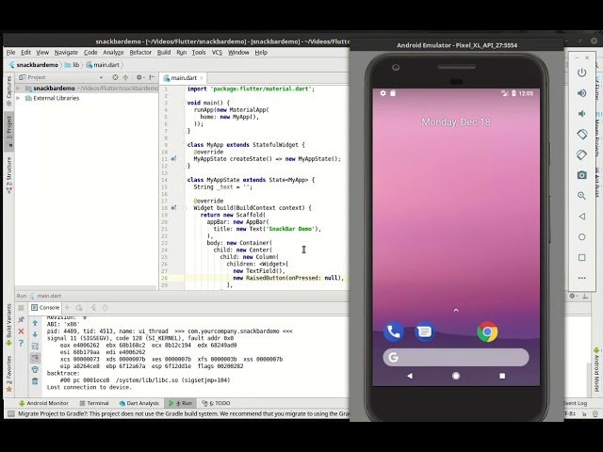Tap Android home navigation button on screen
The image size is (603, 452).
[x=456, y=376]
